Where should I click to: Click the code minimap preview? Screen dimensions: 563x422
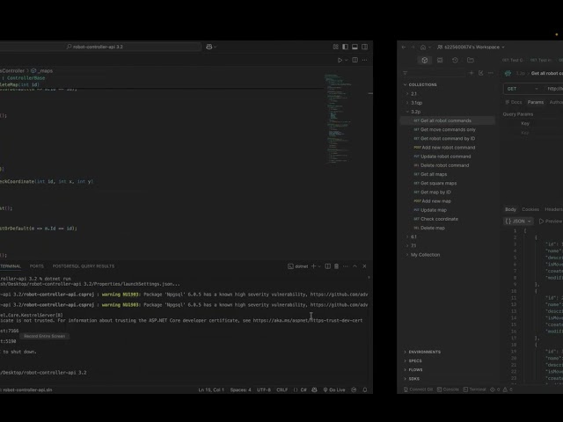click(x=338, y=119)
